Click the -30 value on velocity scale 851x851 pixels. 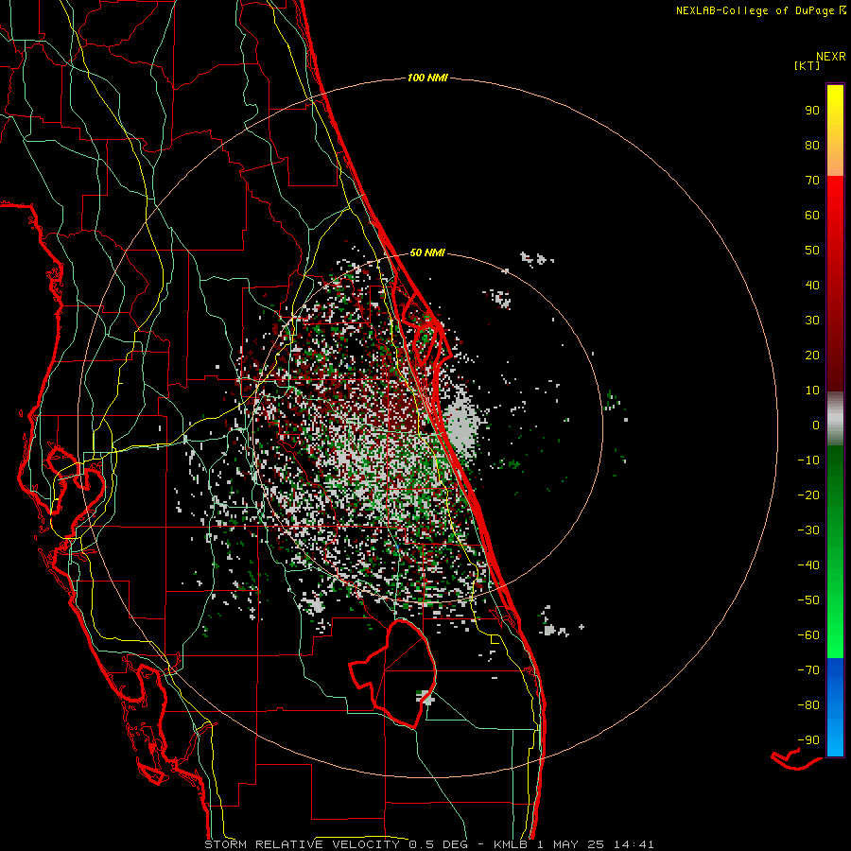pyautogui.click(x=808, y=530)
